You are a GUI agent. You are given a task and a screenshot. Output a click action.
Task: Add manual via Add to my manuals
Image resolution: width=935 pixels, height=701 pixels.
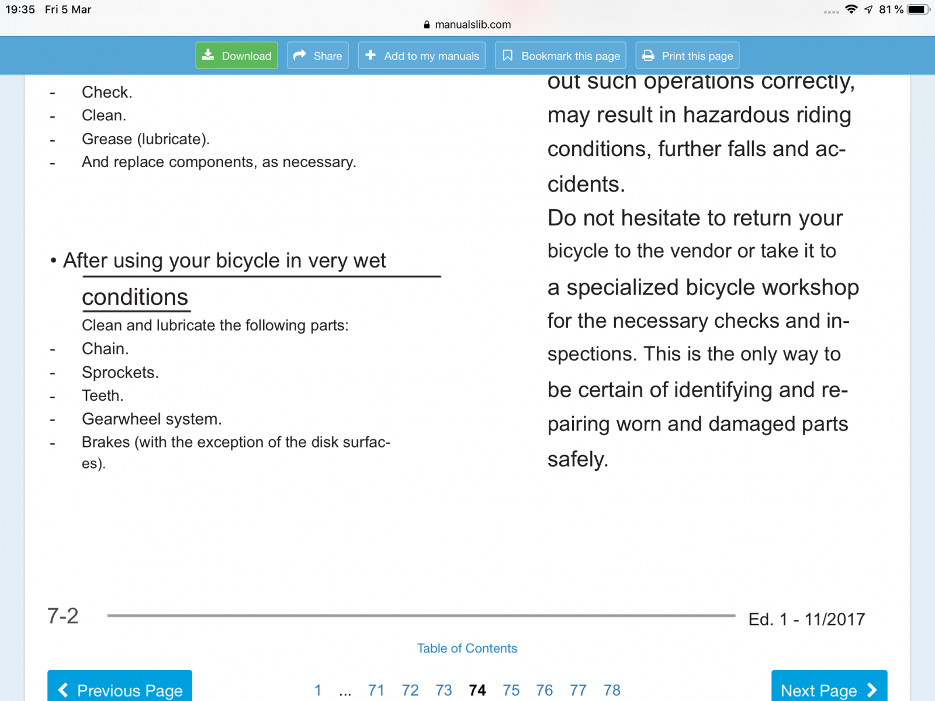click(422, 55)
